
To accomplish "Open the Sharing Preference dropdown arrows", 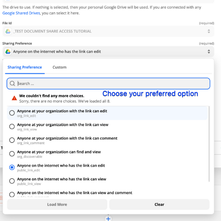I will [x=209, y=52].
